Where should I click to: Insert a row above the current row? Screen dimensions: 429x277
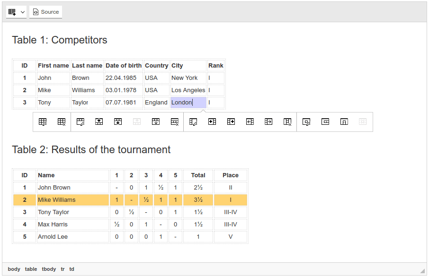pyautogui.click(x=98, y=121)
